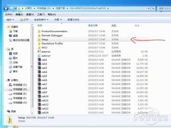This screenshot has width=171, height=128.
Task: Click navigation pane scrollbar up arrow
Action: click(32, 25)
